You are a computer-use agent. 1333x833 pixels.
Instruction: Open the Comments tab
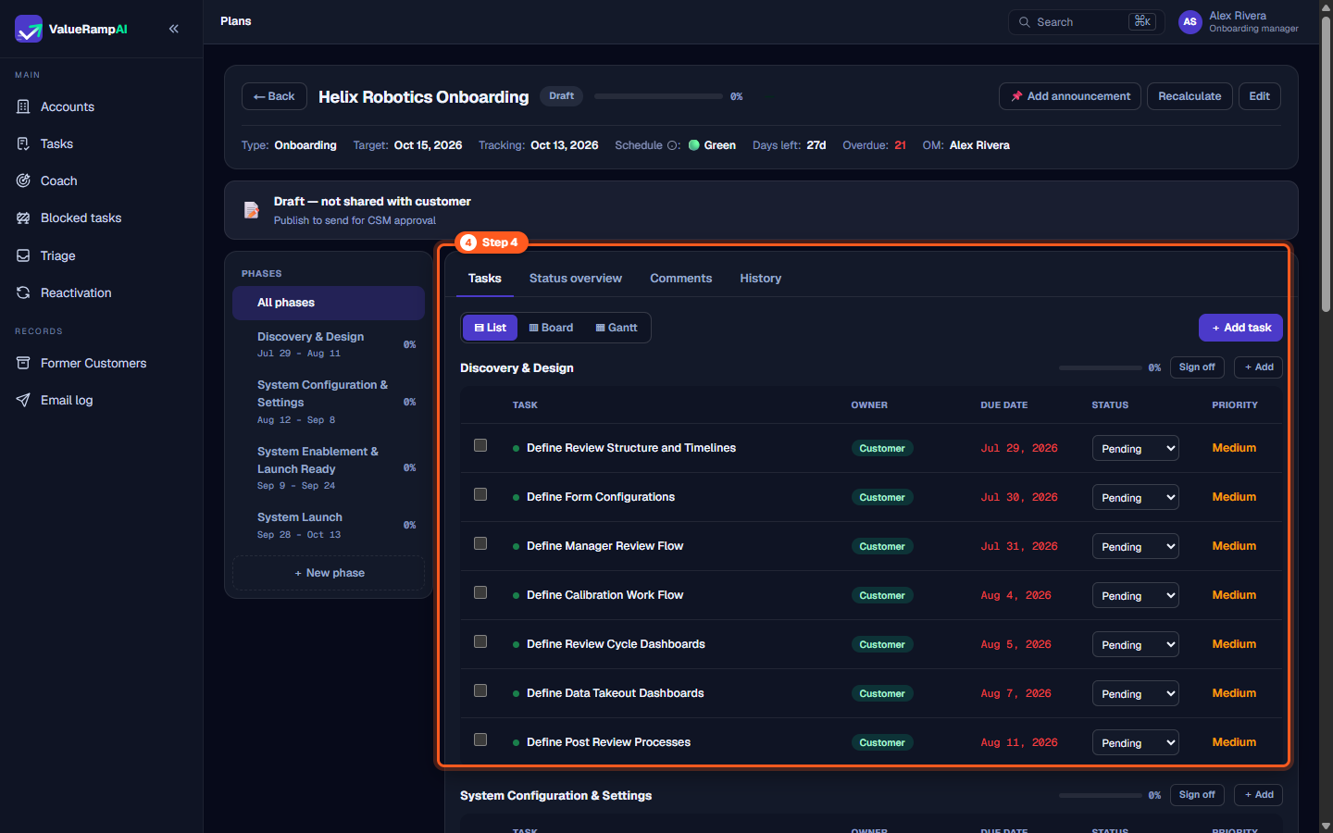[x=680, y=278]
